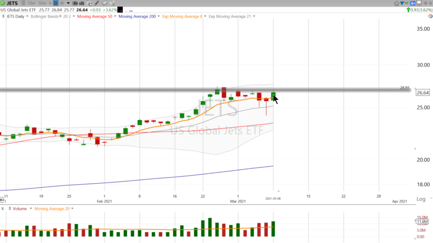Click the Bollinger Bands indicator label
This screenshot has height=243, width=433.
51,17
